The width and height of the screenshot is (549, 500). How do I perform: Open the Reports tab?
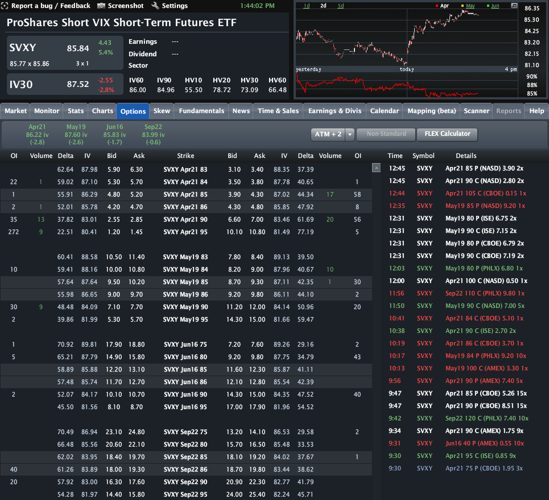click(x=509, y=111)
